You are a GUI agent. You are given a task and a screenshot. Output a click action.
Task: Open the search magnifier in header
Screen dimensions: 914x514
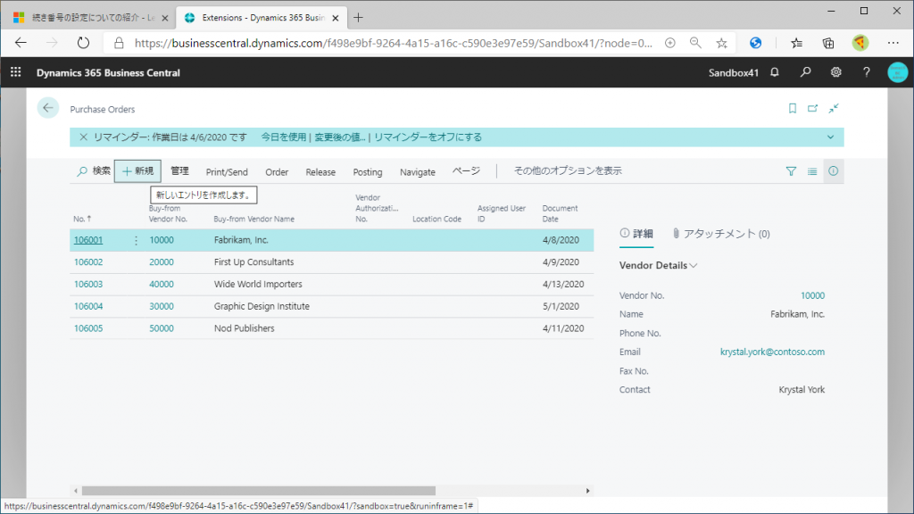[806, 72]
